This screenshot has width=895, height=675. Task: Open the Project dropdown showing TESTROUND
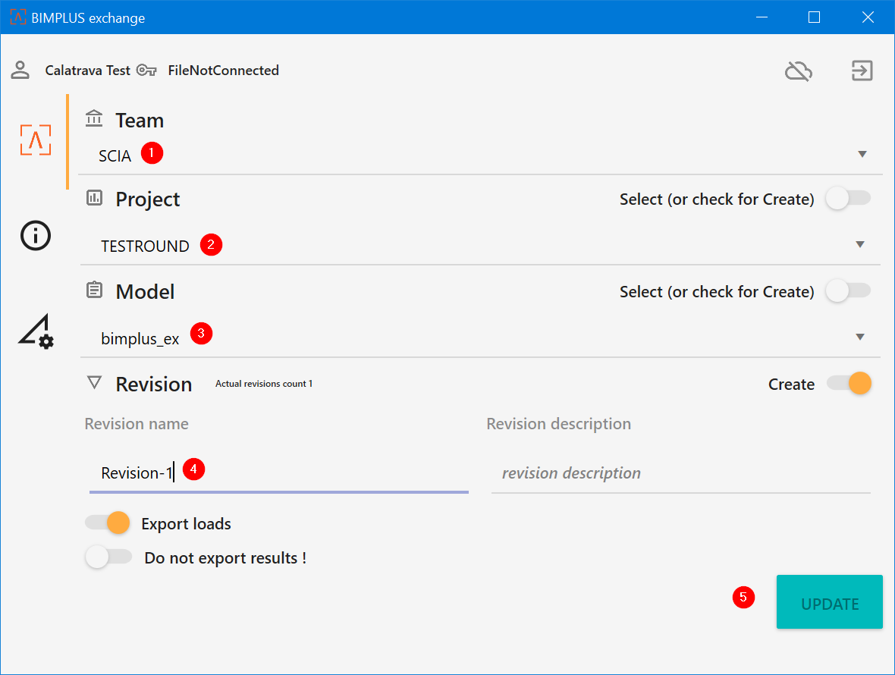click(860, 245)
